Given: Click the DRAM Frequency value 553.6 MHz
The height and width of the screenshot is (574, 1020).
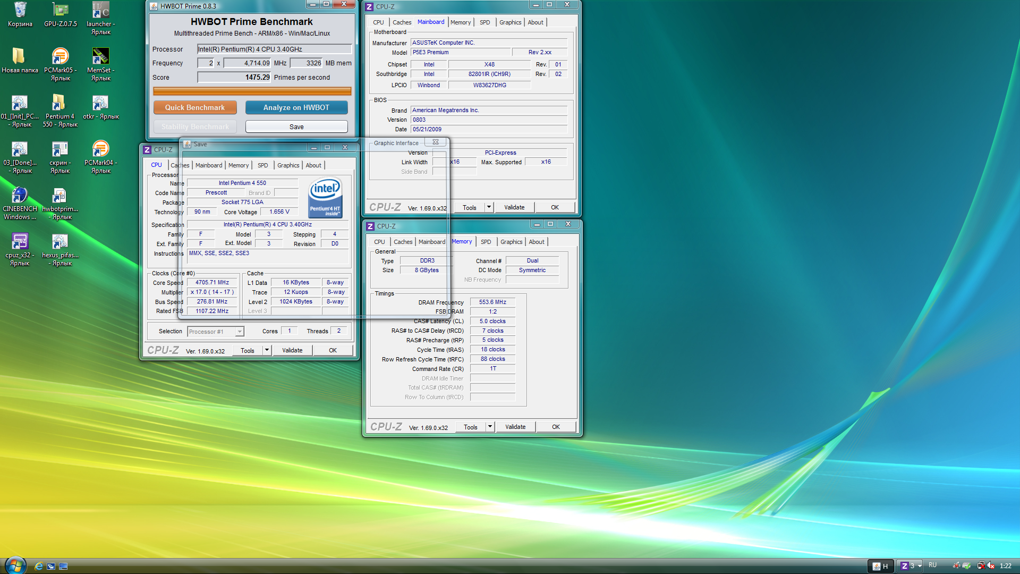Looking at the screenshot, I should click(x=492, y=302).
